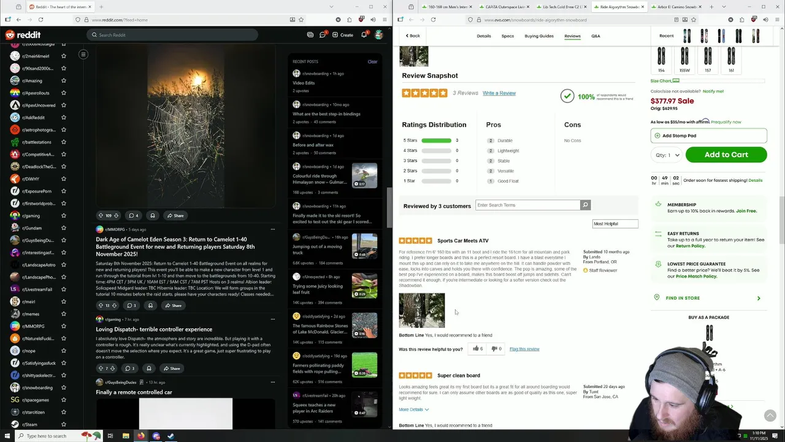Open comments on the spider web post
Viewport: 785px width, 442px height.
(x=133, y=215)
